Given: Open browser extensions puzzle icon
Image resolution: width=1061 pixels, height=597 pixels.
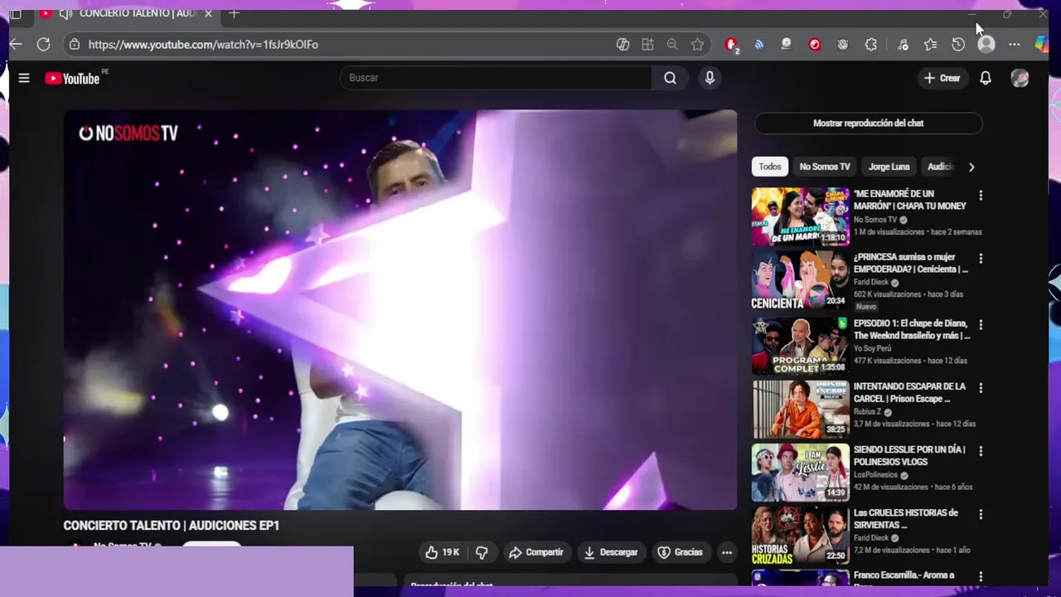Looking at the screenshot, I should pyautogui.click(x=870, y=45).
